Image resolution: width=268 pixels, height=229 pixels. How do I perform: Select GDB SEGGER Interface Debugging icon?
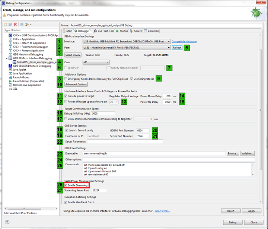pyautogui.click(x=10, y=66)
